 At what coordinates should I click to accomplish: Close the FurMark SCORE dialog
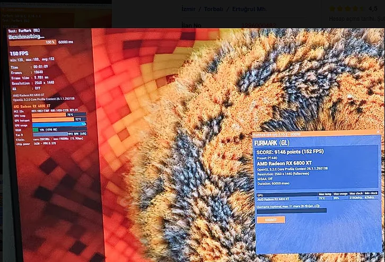click(x=378, y=132)
